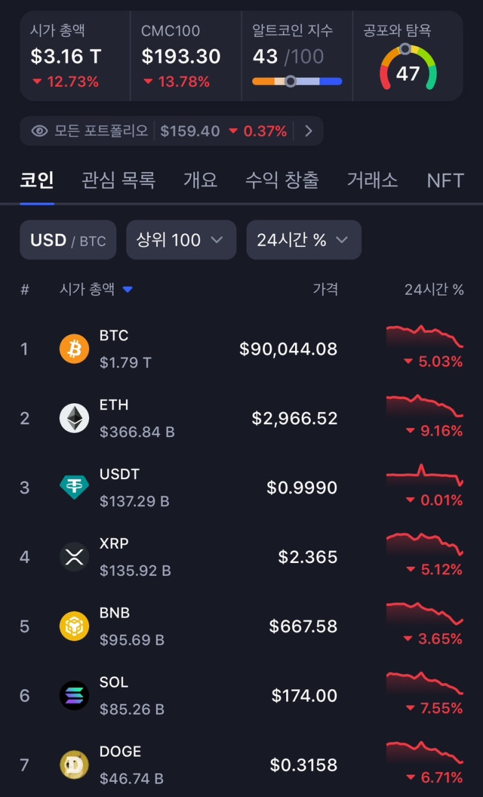Tap the Ethereum diamond logo
The image size is (483, 797).
pos(74,418)
